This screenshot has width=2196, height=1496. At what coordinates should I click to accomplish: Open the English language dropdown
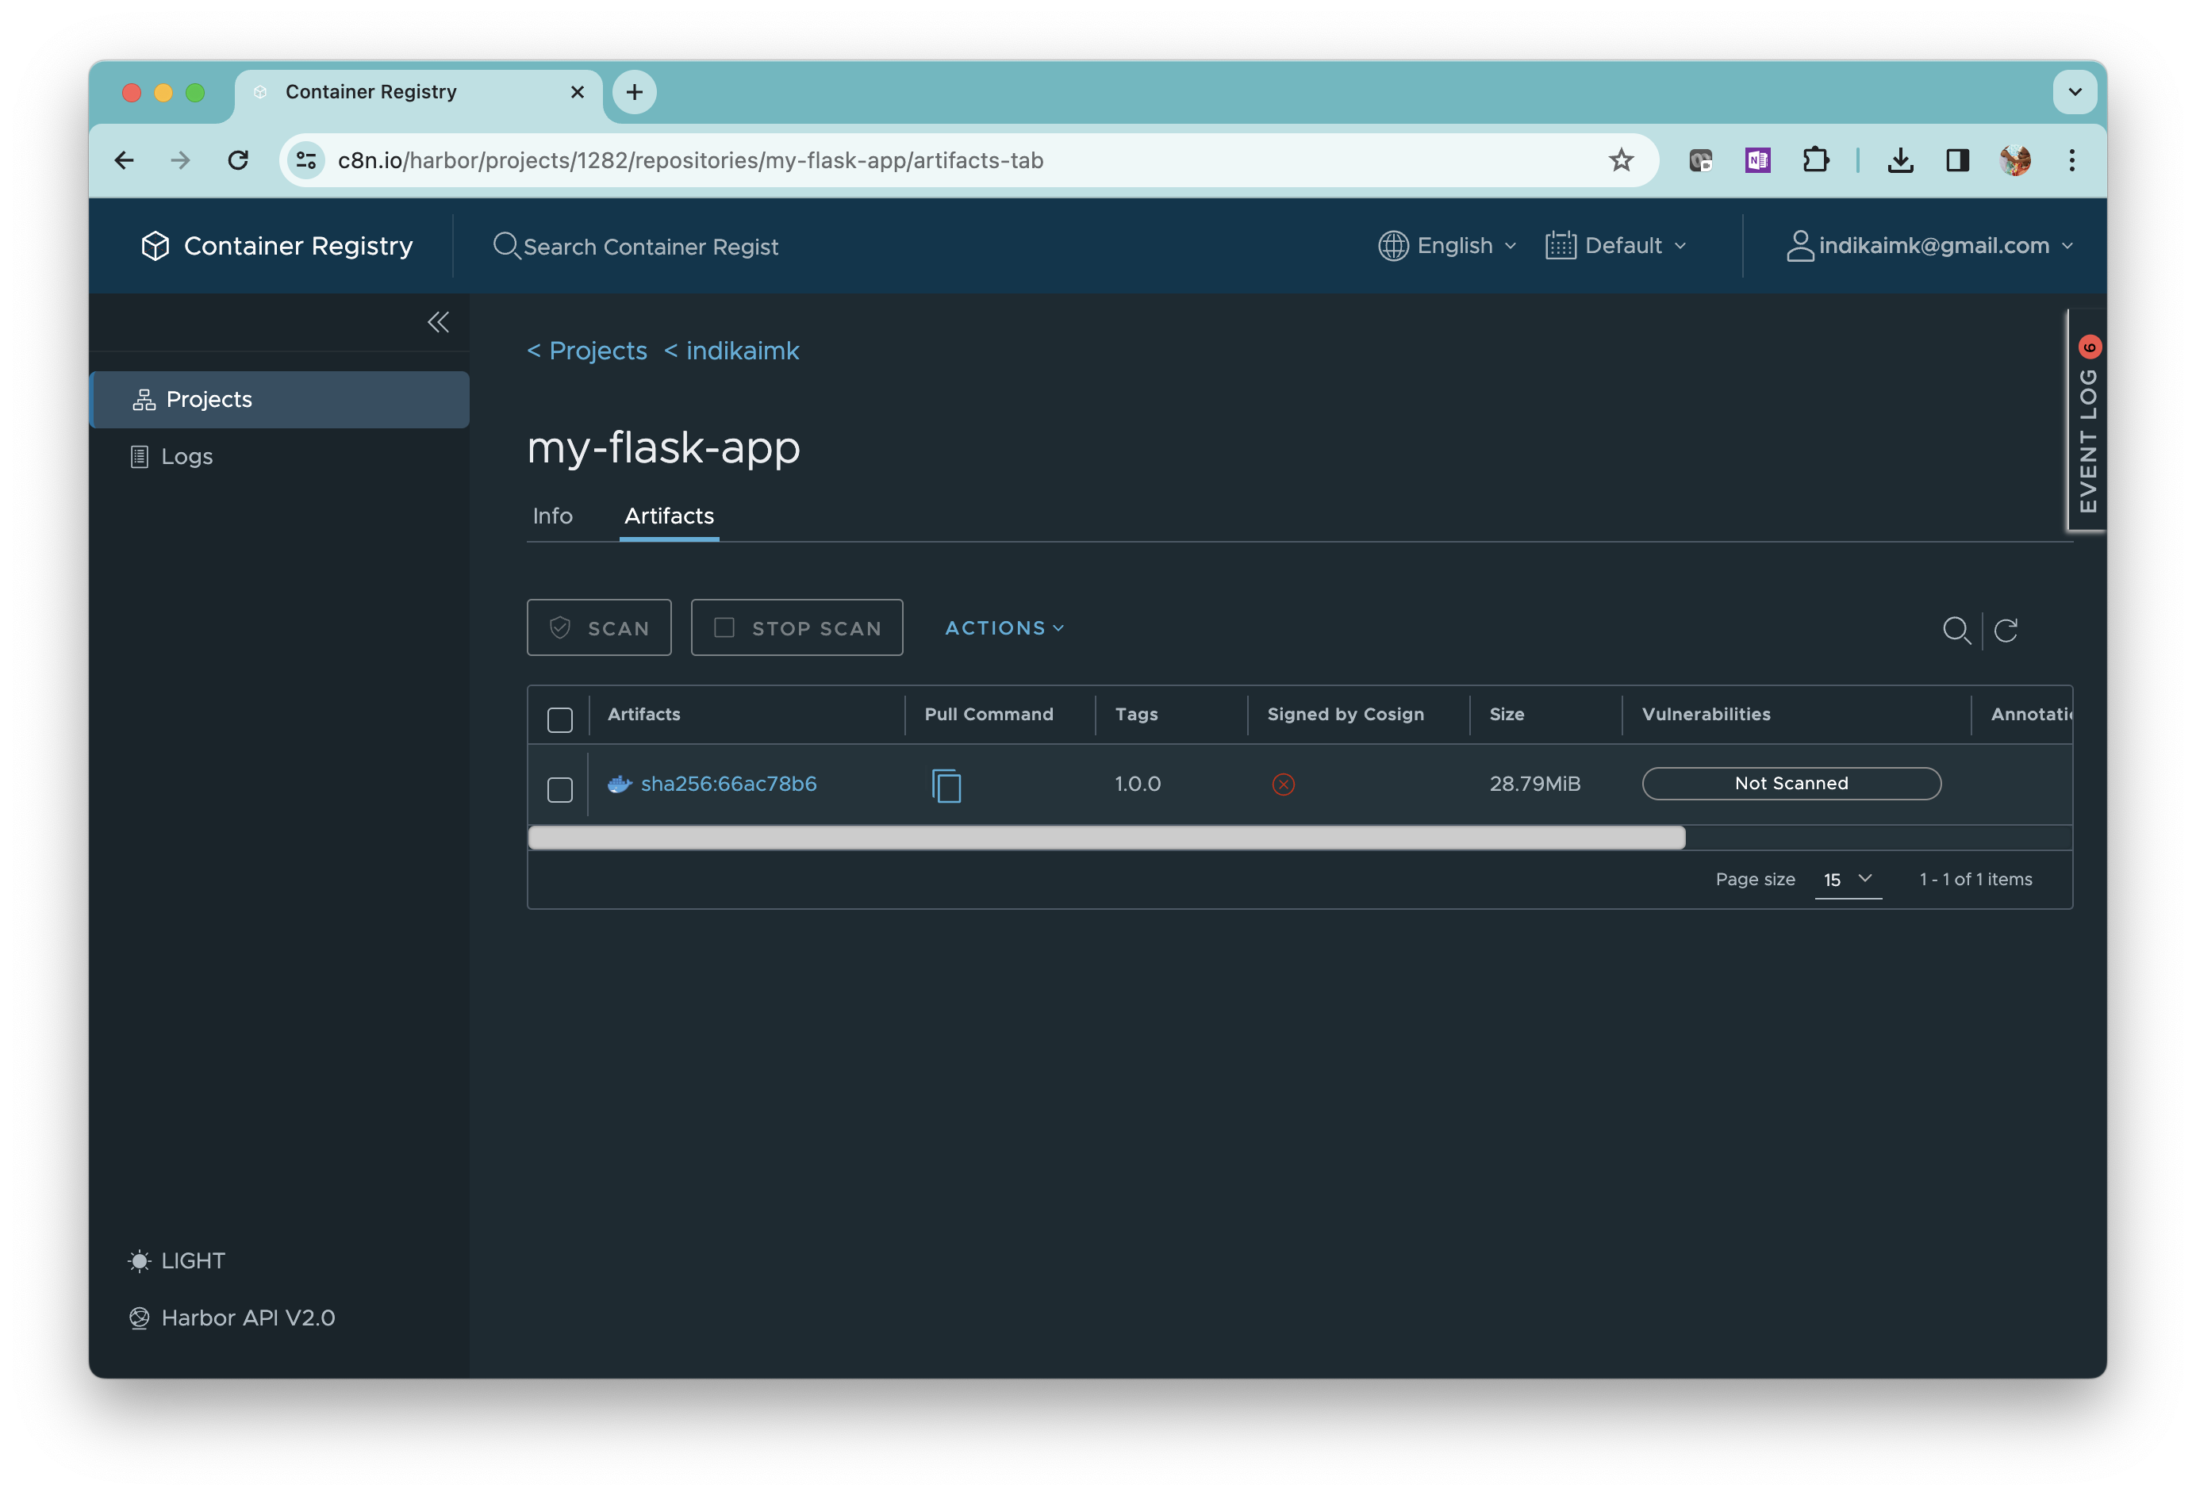click(1448, 246)
